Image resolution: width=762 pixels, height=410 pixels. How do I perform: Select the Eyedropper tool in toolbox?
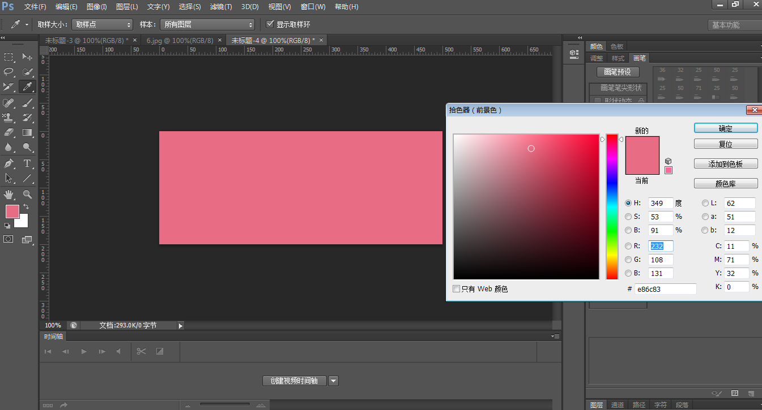pyautogui.click(x=27, y=87)
